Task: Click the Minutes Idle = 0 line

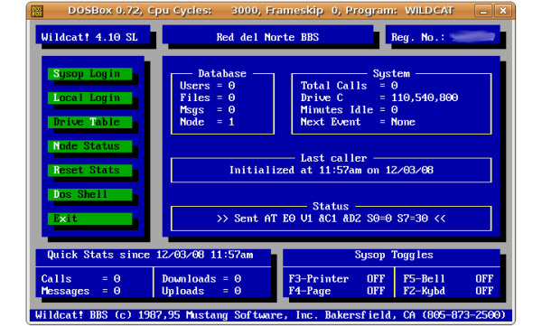Action: click(350, 110)
